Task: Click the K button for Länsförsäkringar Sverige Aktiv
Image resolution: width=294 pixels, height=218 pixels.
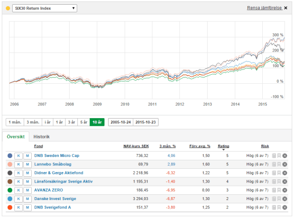Action: click(18, 181)
